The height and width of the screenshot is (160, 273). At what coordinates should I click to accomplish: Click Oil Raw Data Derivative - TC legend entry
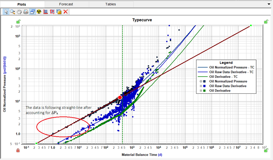(x=226, y=72)
